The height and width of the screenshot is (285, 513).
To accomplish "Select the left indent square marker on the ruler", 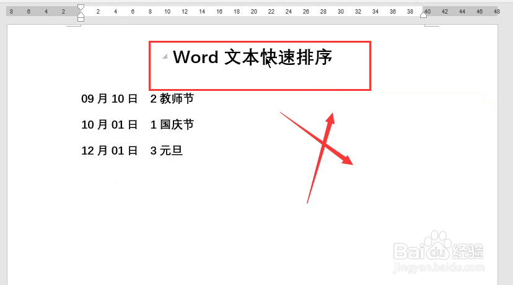I will (81, 19).
